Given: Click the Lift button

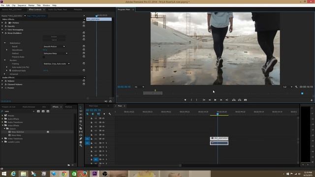Looking at the screenshot, I should pyautogui.click(x=234, y=100).
